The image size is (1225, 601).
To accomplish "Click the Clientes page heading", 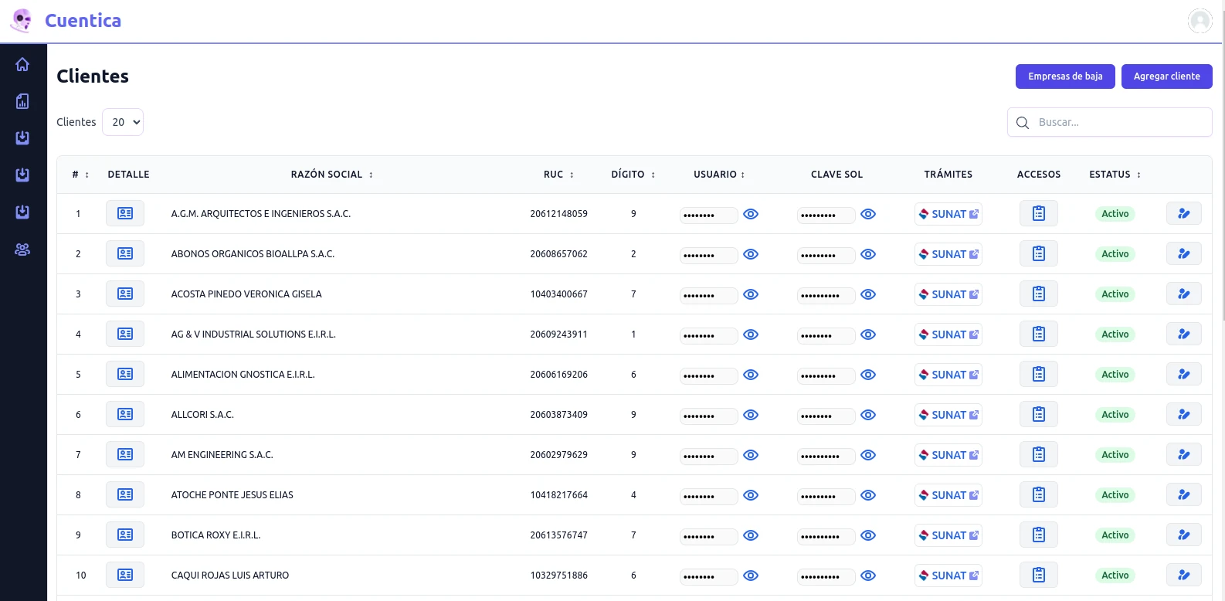I will [x=93, y=76].
